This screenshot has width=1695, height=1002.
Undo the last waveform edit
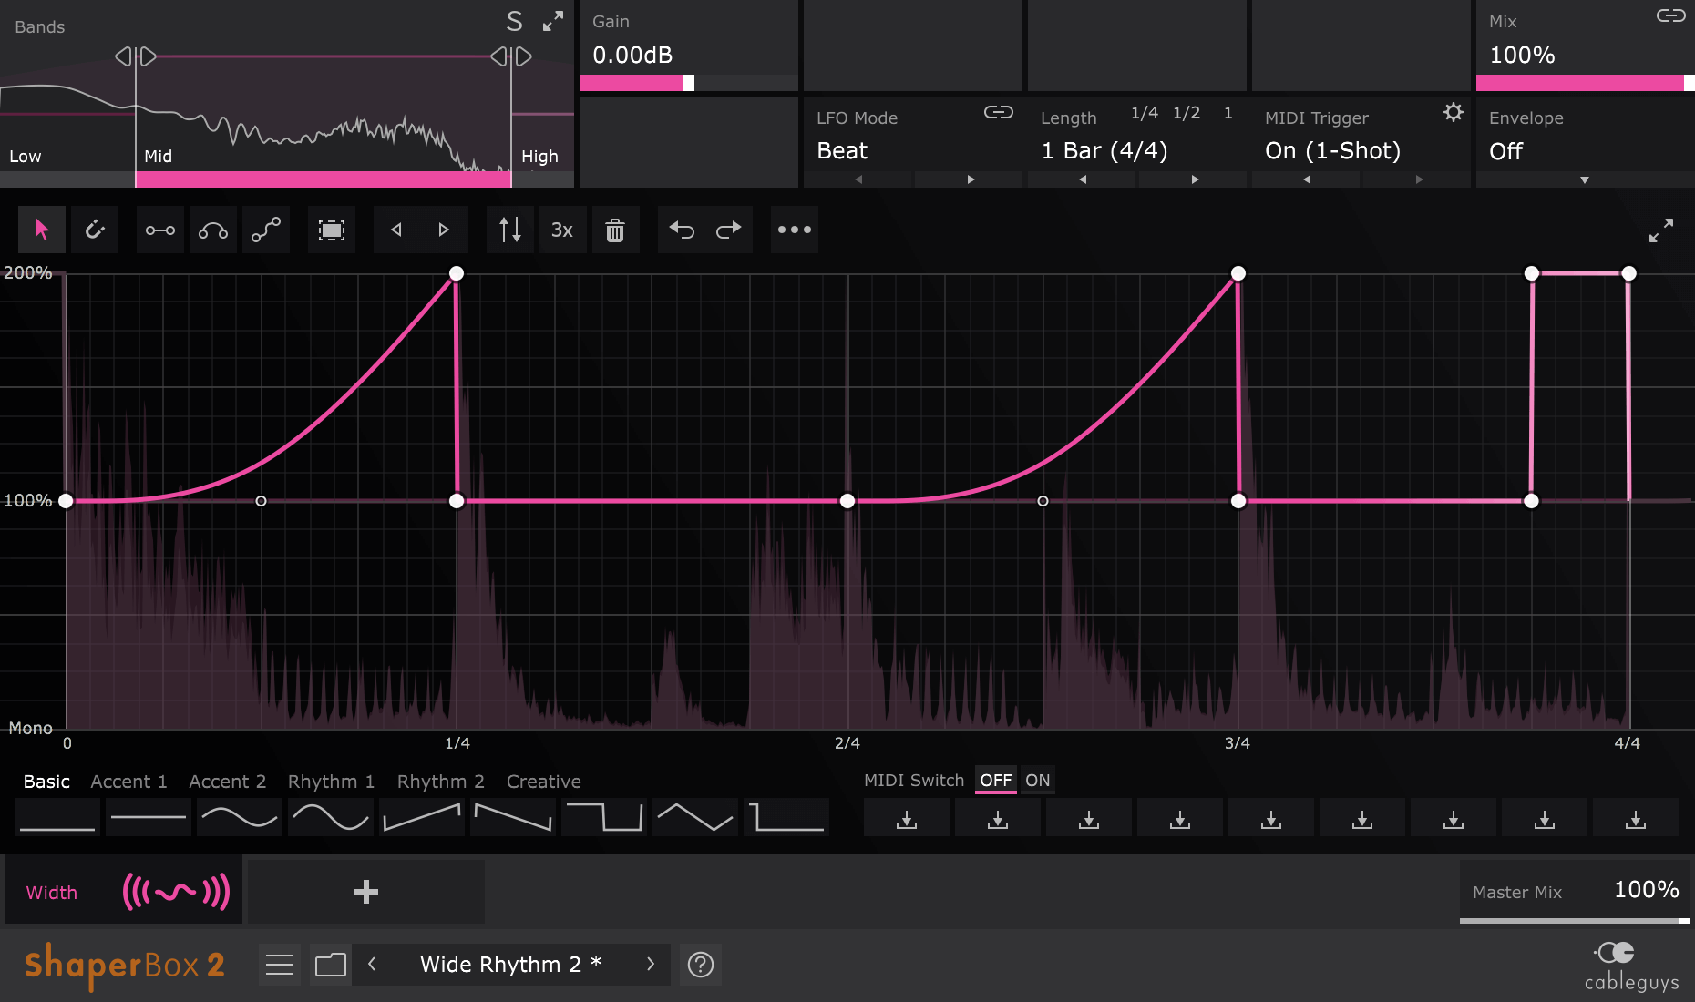(x=683, y=230)
